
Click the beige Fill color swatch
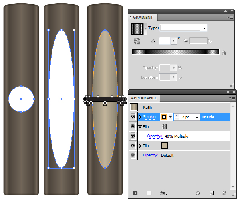point(165,146)
